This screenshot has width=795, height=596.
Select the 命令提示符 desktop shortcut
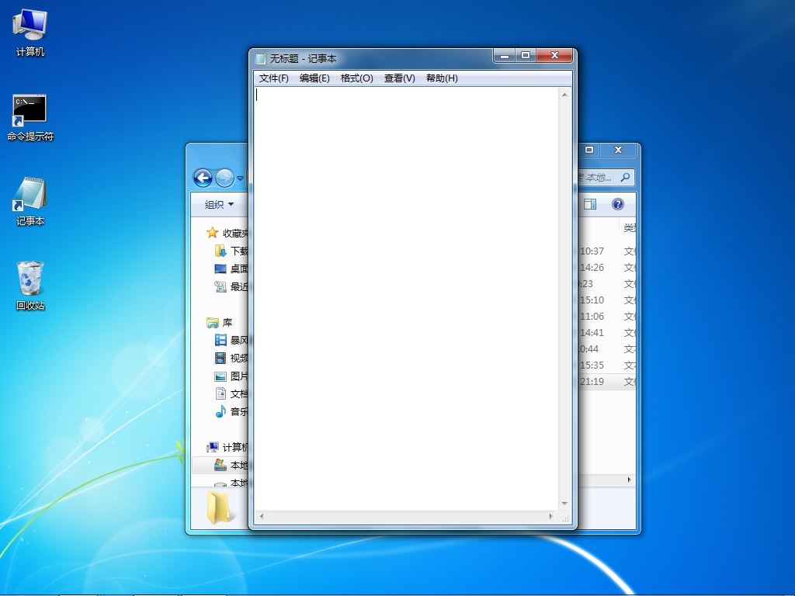point(30,118)
